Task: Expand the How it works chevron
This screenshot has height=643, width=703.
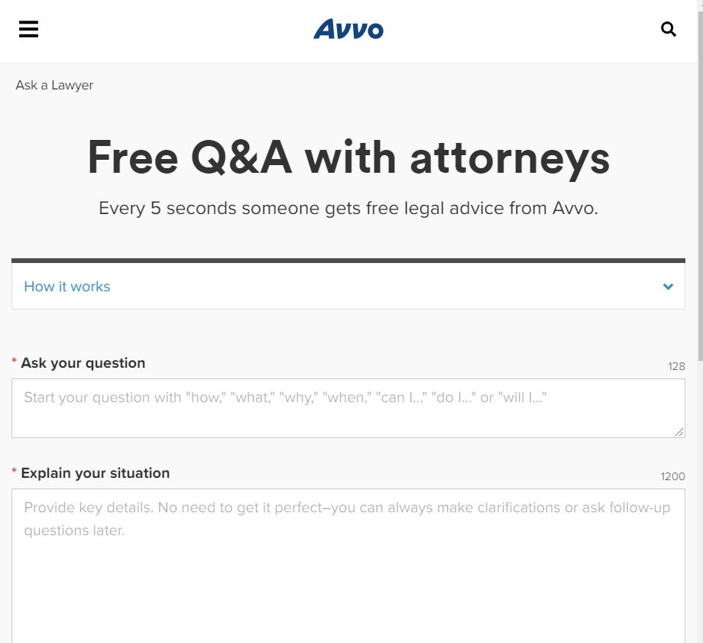Action: click(x=668, y=287)
